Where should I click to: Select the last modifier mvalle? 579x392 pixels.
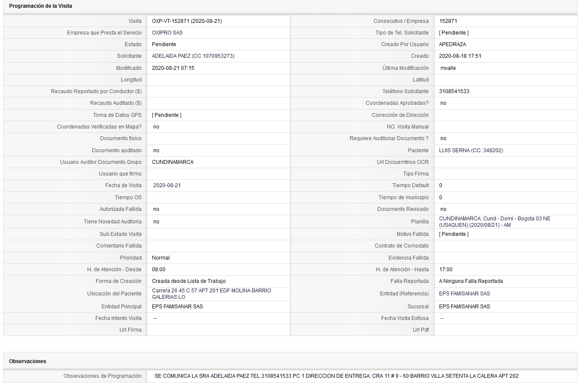pyautogui.click(x=448, y=68)
